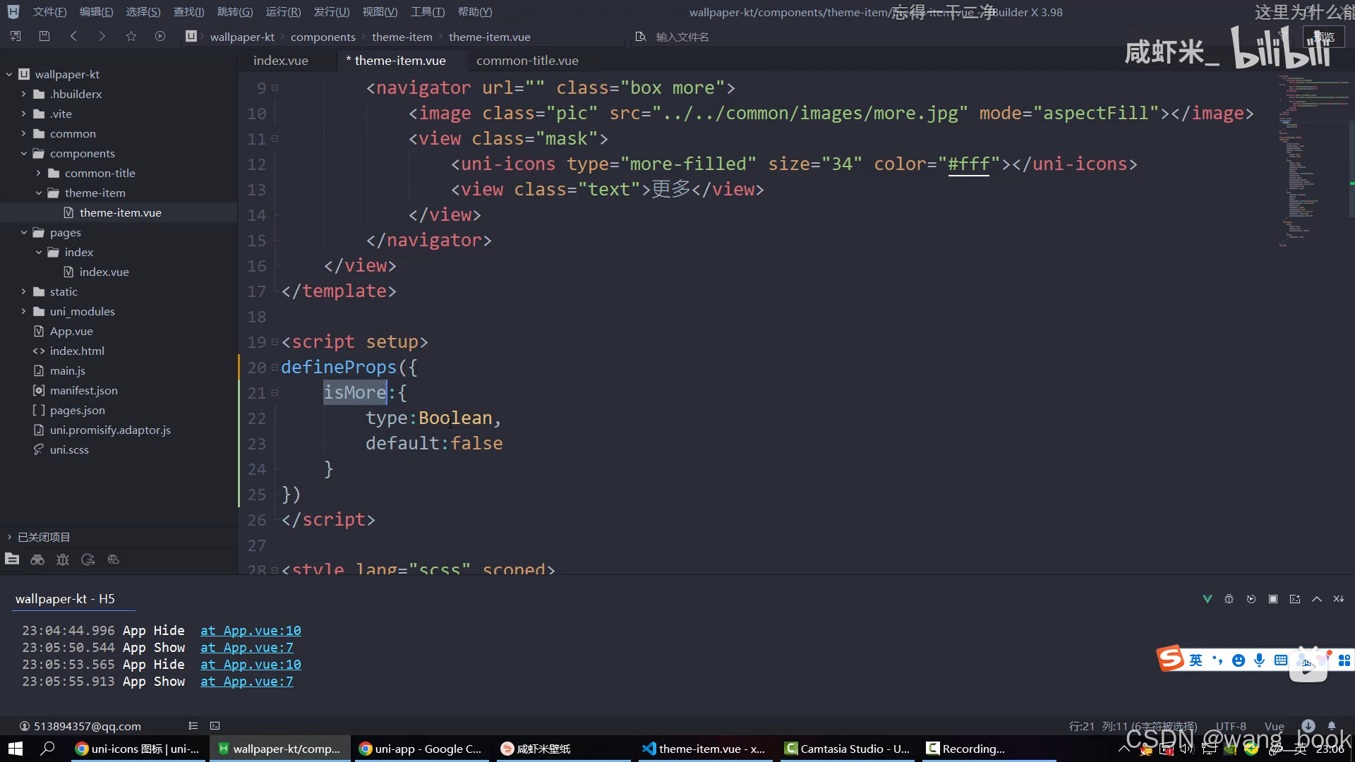1355x762 pixels.
Task: Click the Sogou soft keyboard icon
Action: coord(1281,660)
